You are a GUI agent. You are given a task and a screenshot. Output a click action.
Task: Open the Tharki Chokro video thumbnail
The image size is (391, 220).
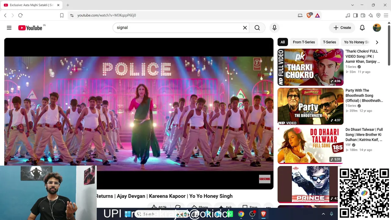tap(310, 67)
